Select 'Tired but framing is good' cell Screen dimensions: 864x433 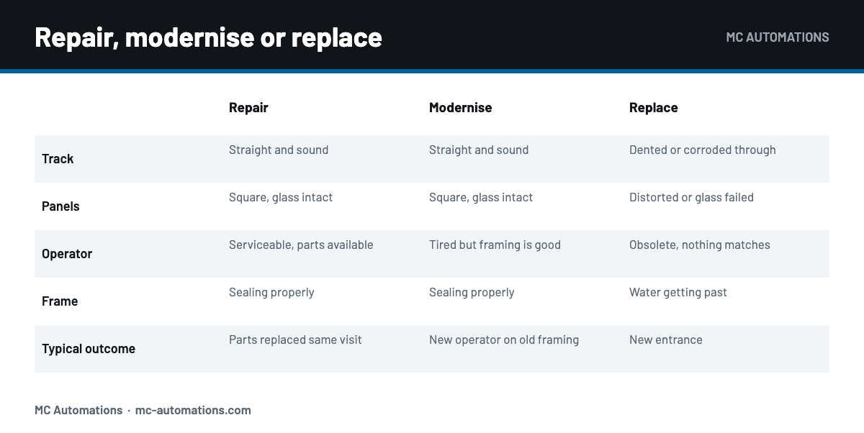pos(495,245)
